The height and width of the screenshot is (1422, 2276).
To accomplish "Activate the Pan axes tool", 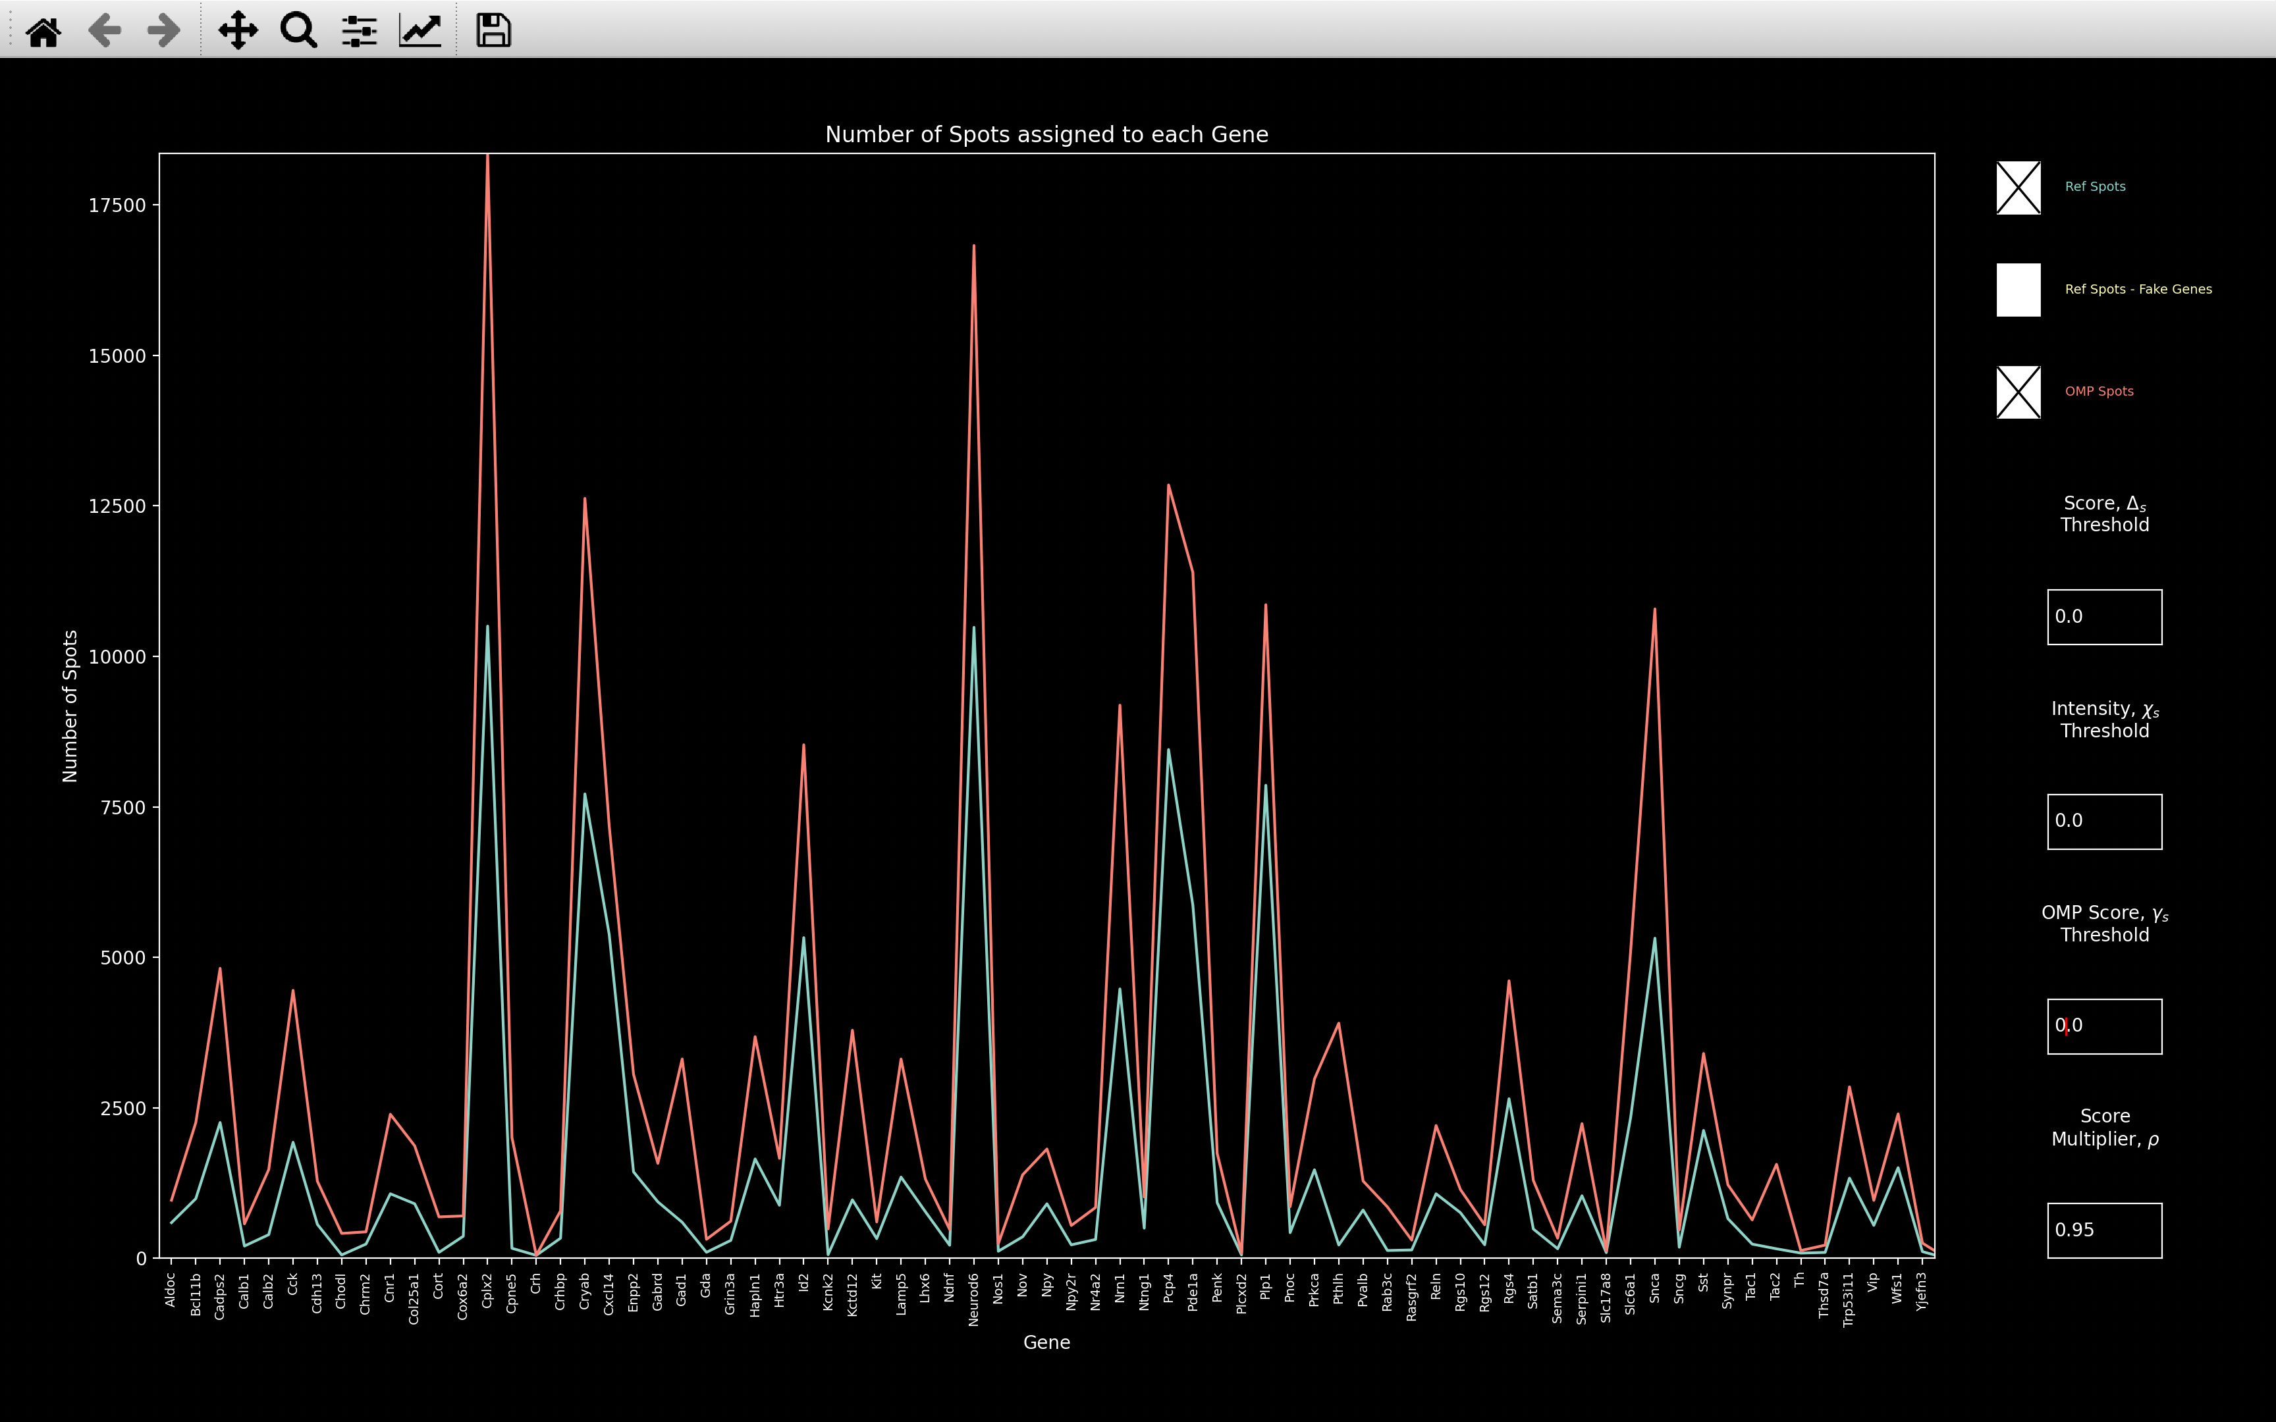I will tap(238, 31).
